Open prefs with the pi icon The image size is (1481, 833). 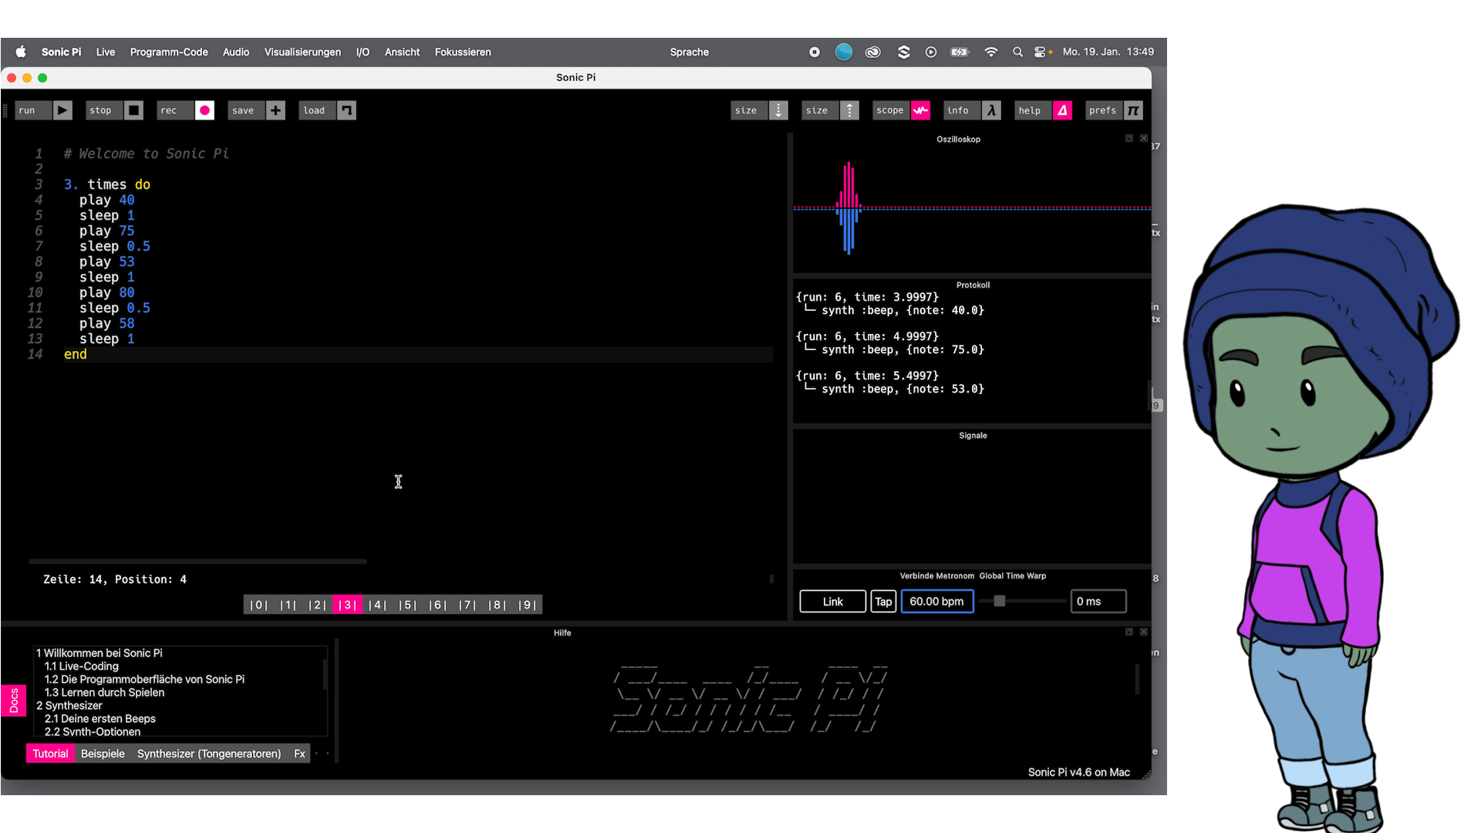point(1133,110)
